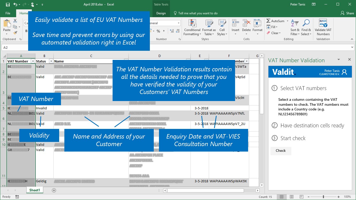Click Validate VAT Numbers button

pos(323,28)
